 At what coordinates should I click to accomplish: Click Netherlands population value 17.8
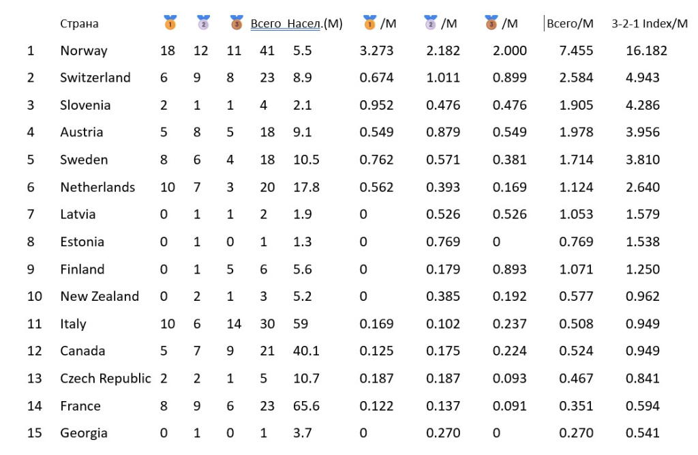pyautogui.click(x=306, y=187)
